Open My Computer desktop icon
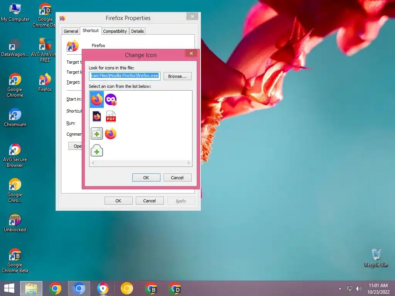395x296 pixels. 15,13
